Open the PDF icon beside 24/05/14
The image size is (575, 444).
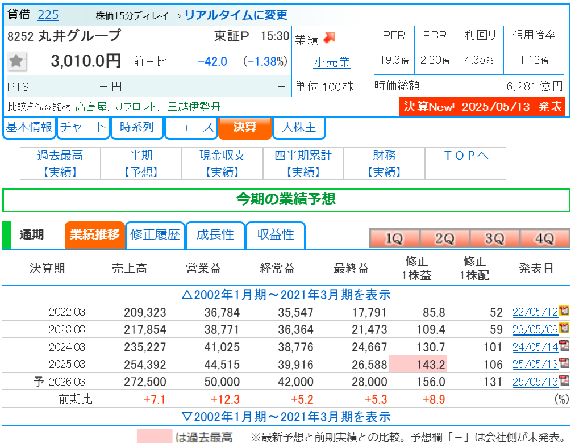coord(564,345)
